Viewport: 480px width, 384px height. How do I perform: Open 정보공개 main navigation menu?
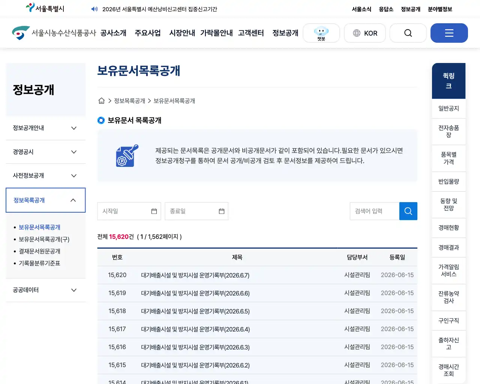285,33
